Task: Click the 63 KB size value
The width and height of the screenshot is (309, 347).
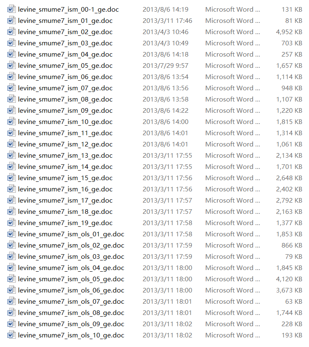Action: point(294,301)
